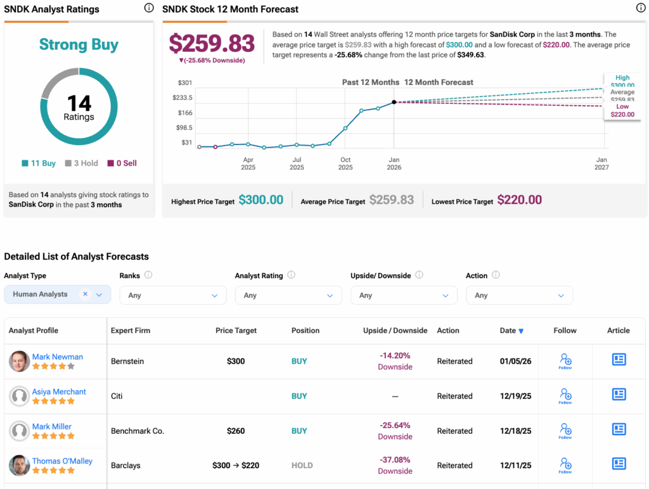Click Mark Newman's profile photo

[x=19, y=362]
